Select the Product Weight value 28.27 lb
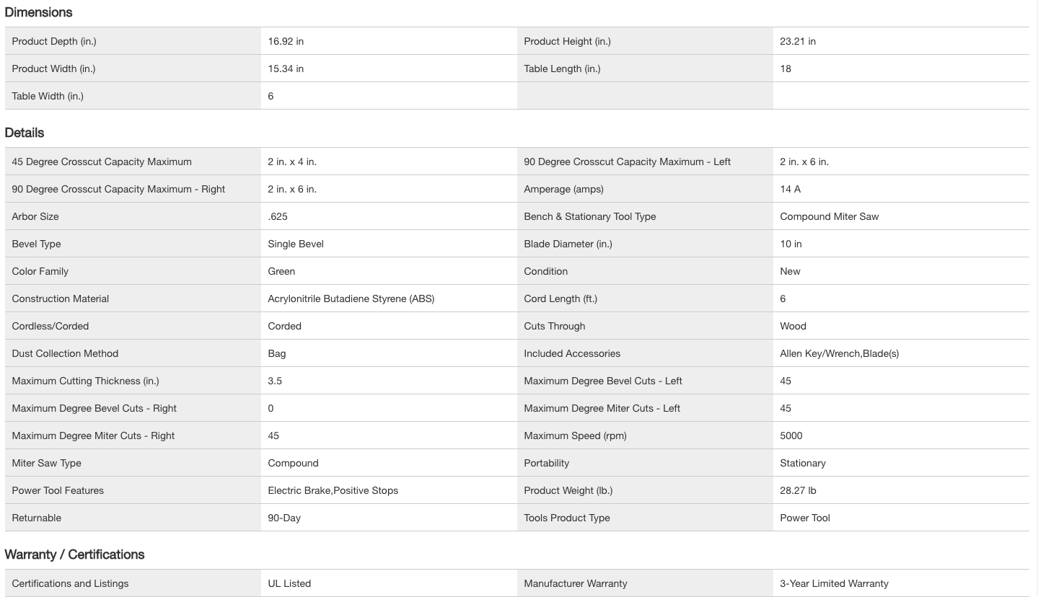The height and width of the screenshot is (597, 1038). click(798, 490)
